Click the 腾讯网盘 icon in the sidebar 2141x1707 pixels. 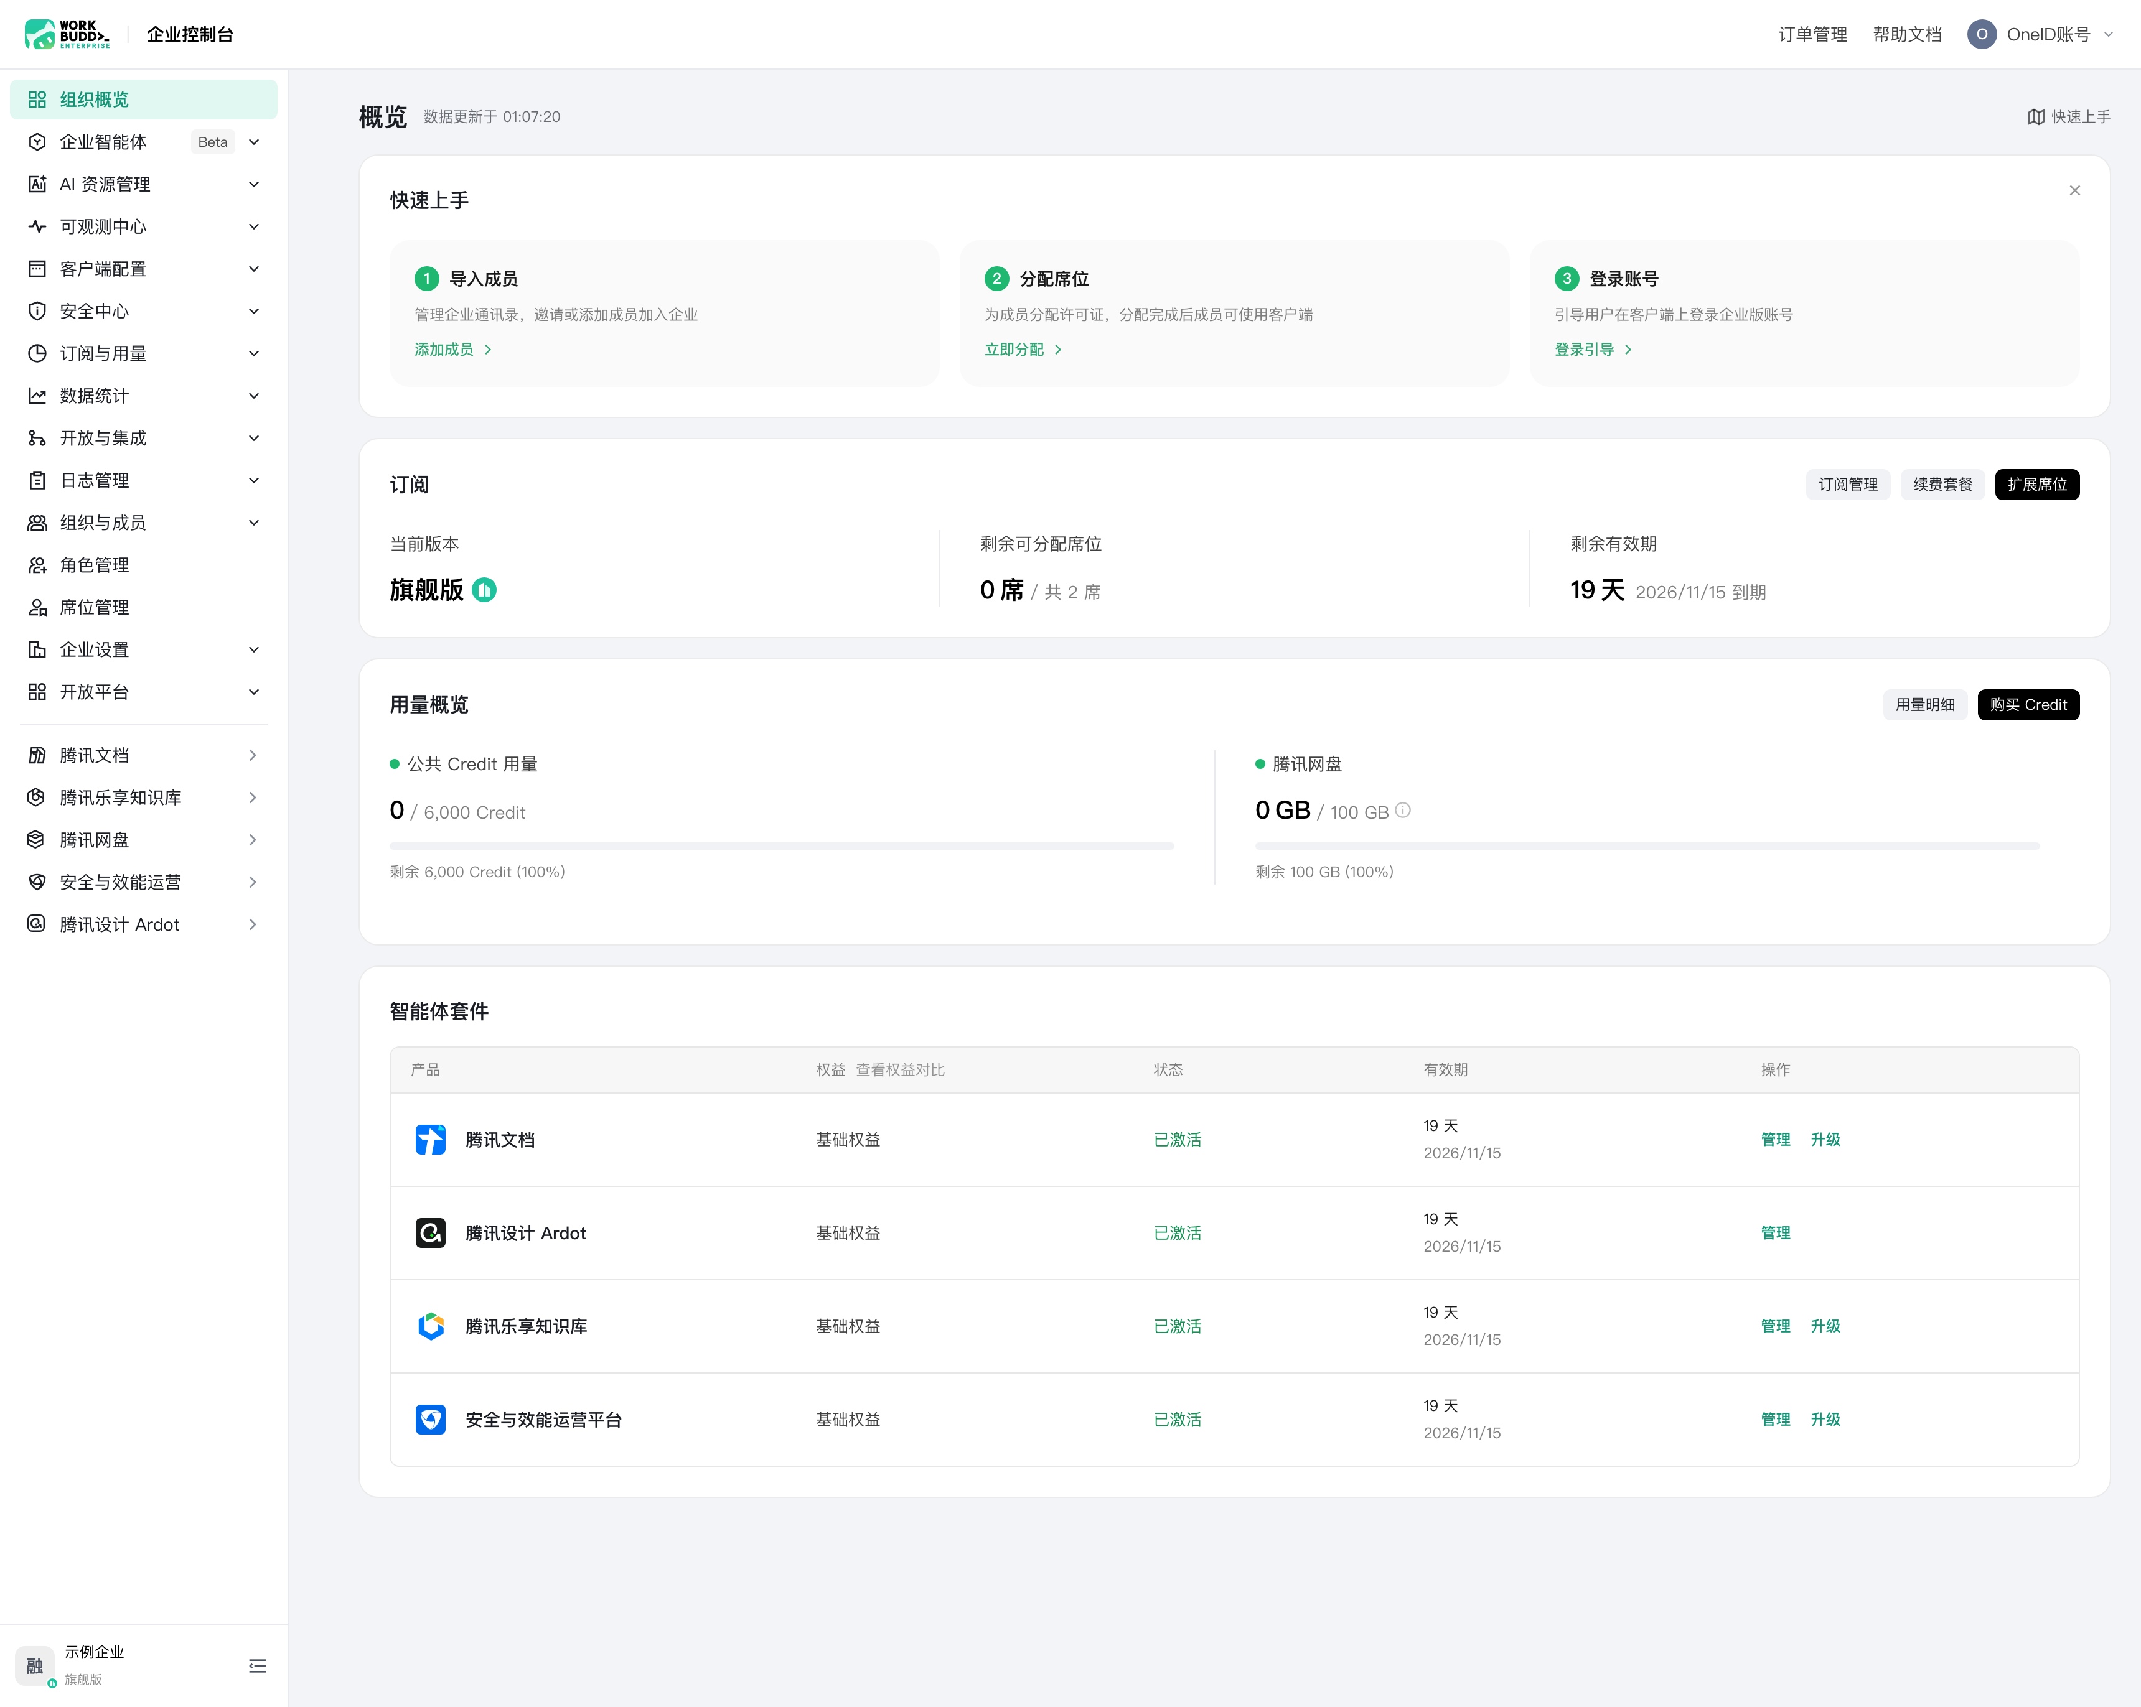pos(37,840)
